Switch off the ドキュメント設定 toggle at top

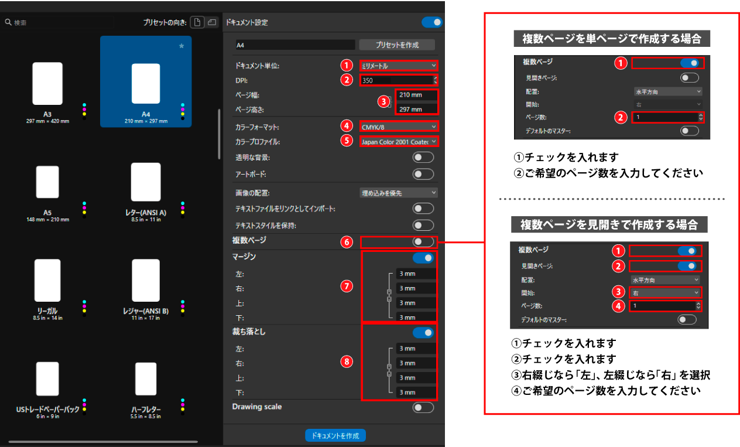tap(431, 22)
